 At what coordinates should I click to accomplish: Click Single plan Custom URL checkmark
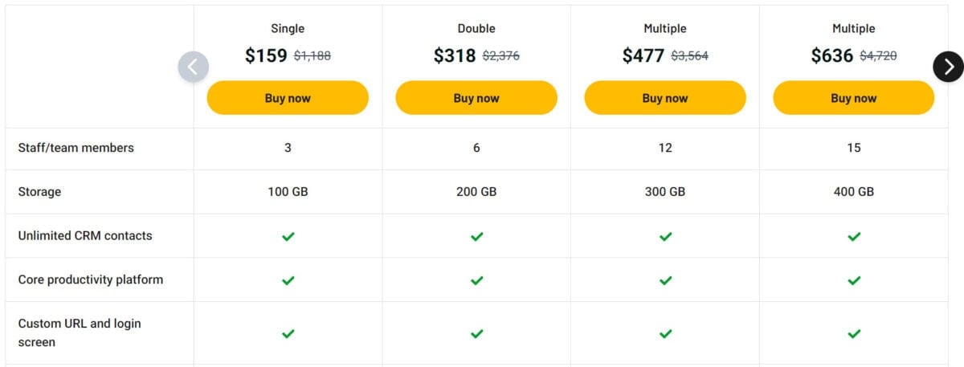(288, 333)
